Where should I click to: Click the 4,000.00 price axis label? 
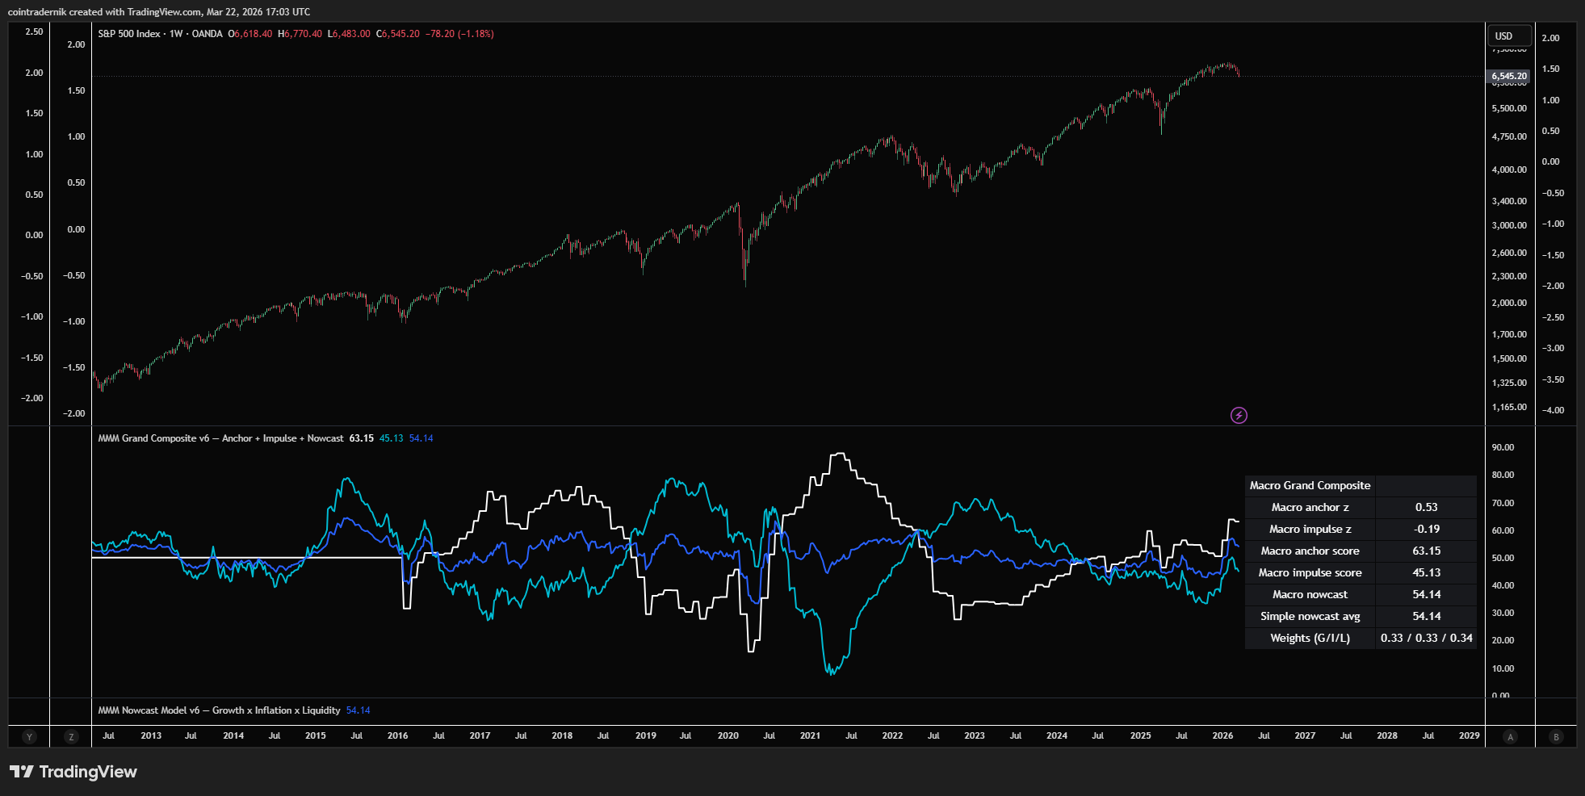(1509, 170)
